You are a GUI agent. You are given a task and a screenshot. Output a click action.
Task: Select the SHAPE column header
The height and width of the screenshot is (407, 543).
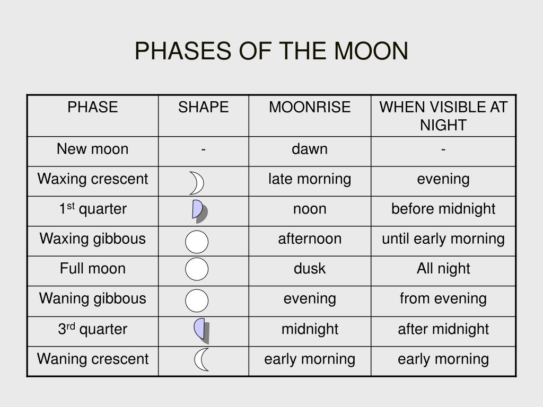tap(203, 107)
